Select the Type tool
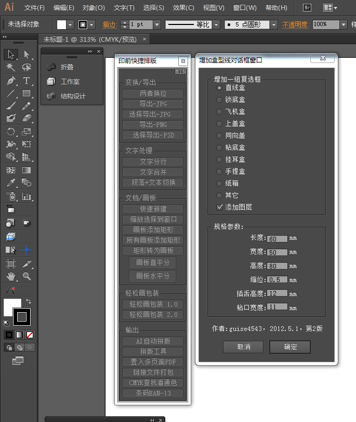 [27, 81]
